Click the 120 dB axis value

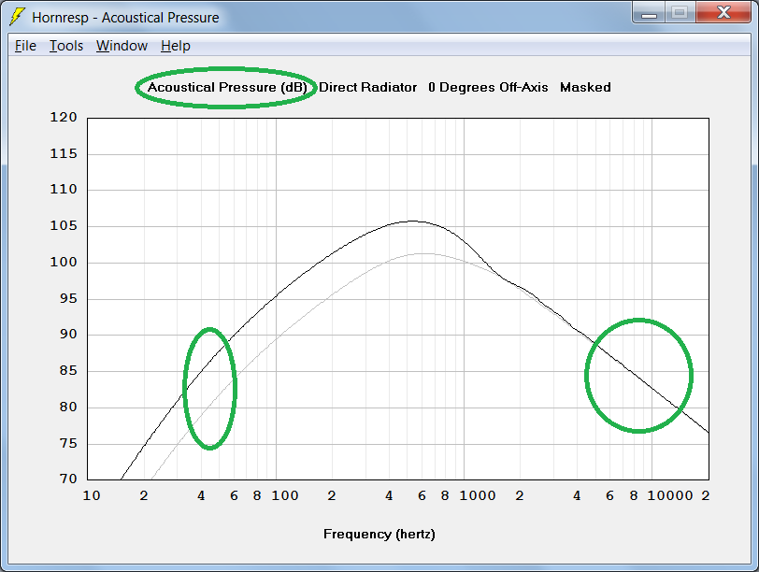click(64, 117)
